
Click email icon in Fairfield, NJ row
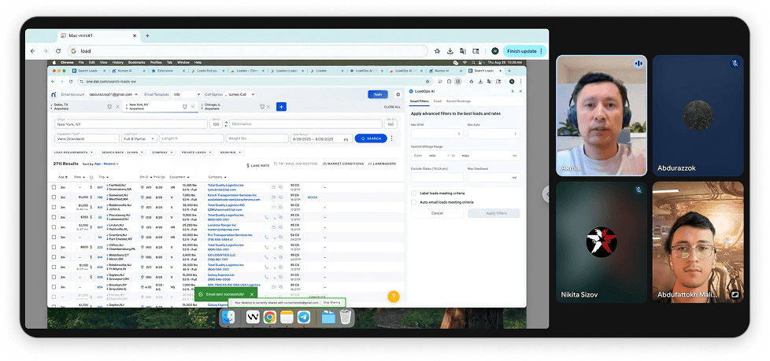pyautogui.click(x=273, y=187)
